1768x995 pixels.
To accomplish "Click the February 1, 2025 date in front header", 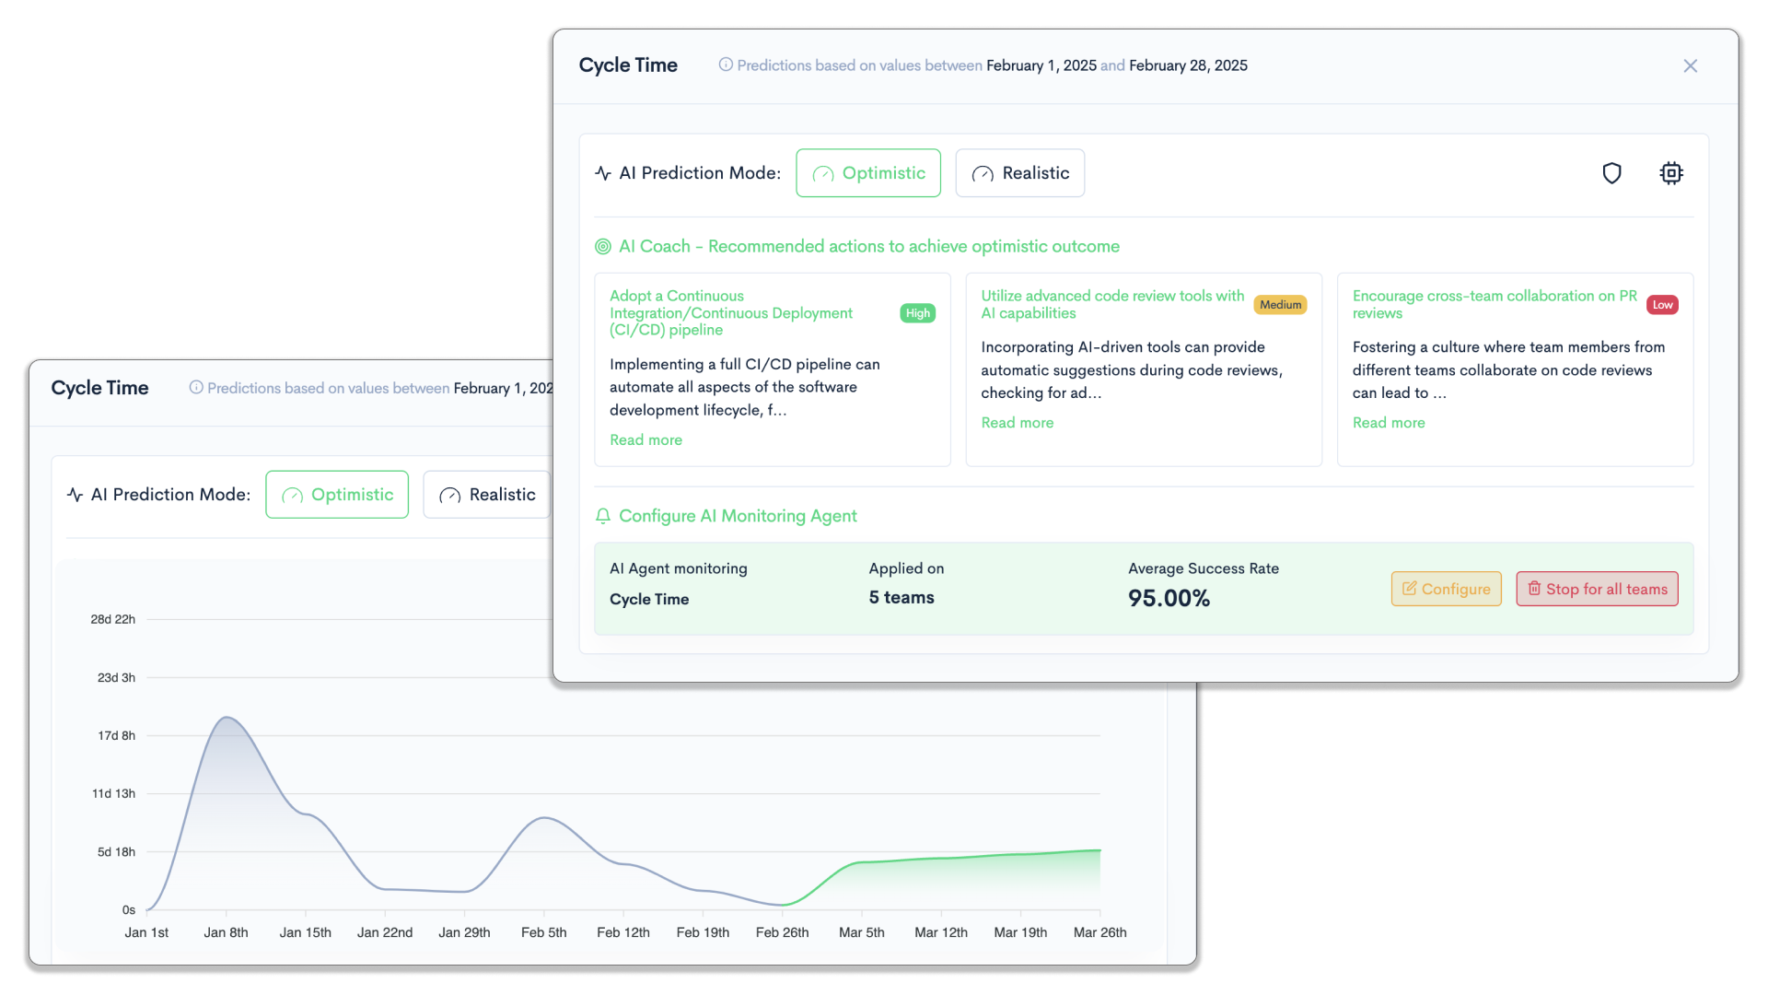I will [1041, 65].
